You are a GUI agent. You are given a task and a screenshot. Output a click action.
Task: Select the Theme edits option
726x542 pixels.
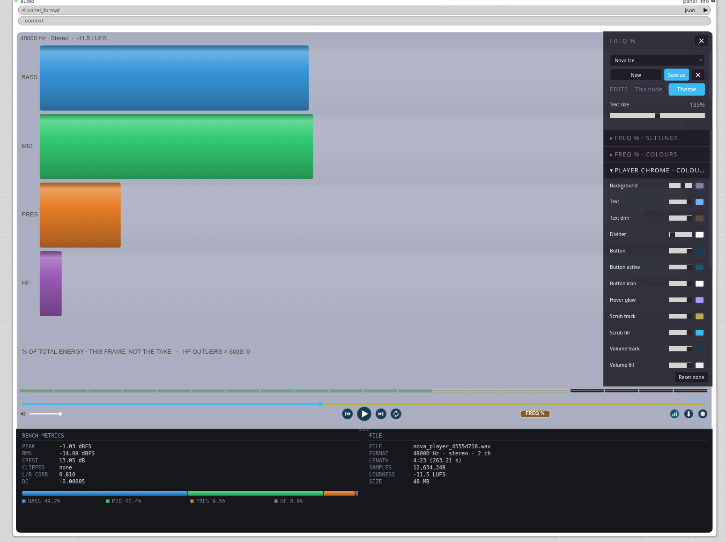coord(686,89)
